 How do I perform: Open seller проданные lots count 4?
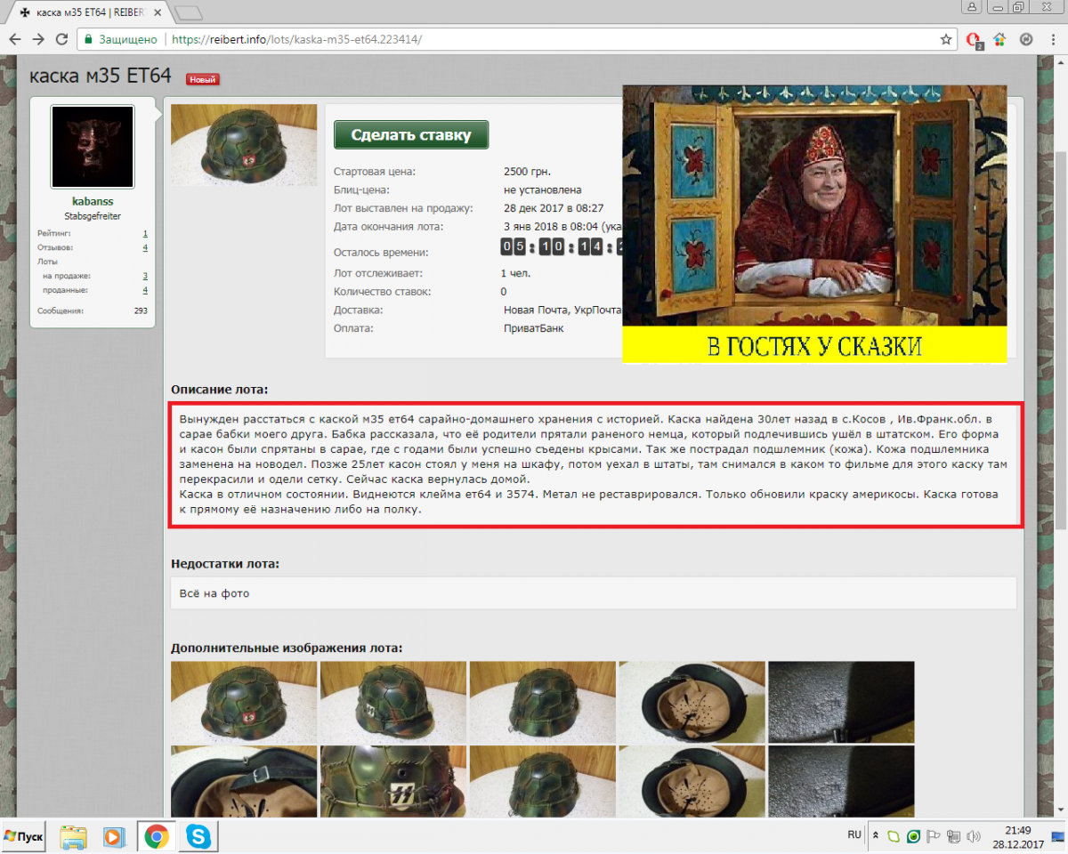click(145, 290)
